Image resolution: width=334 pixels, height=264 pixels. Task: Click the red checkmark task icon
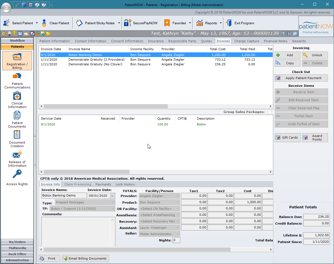pyautogui.click(x=32, y=34)
